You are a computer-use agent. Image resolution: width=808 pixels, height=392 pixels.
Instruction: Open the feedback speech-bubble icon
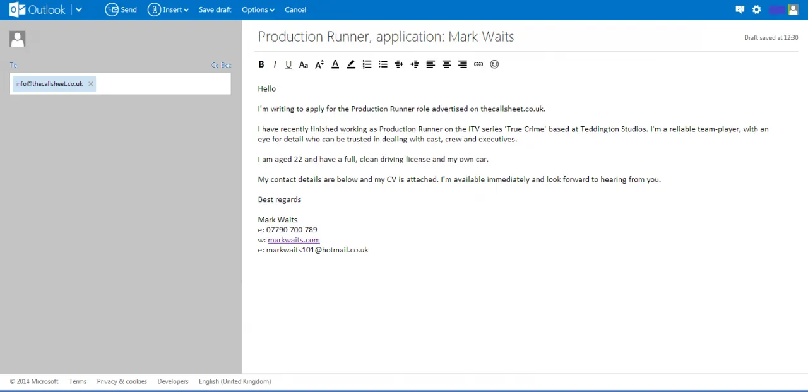[x=740, y=9]
